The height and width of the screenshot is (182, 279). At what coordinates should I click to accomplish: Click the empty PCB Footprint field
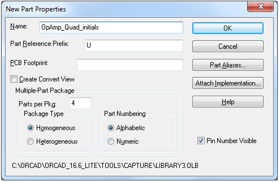[130, 65]
